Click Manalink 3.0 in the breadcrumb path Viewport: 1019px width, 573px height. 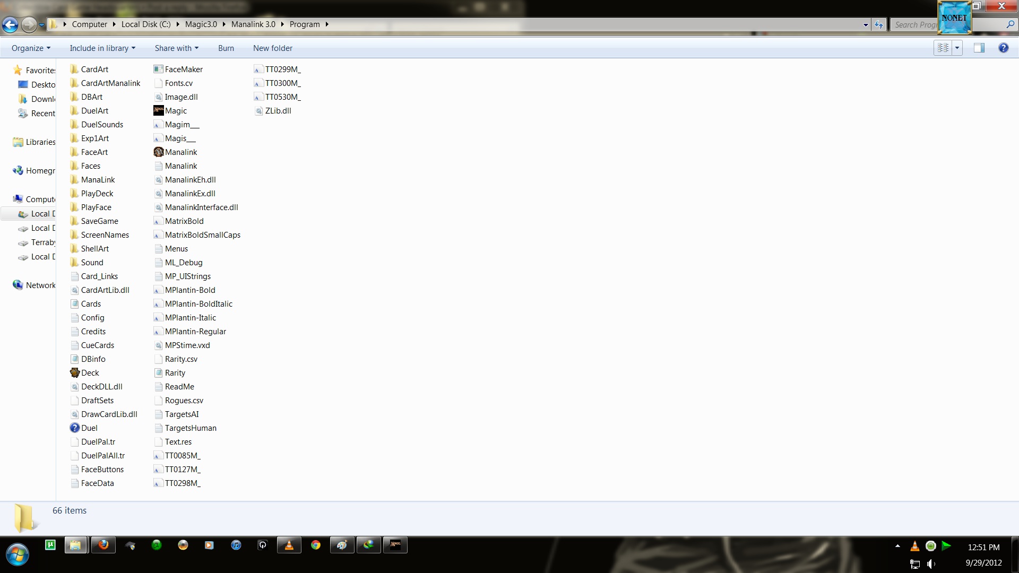[x=253, y=24]
